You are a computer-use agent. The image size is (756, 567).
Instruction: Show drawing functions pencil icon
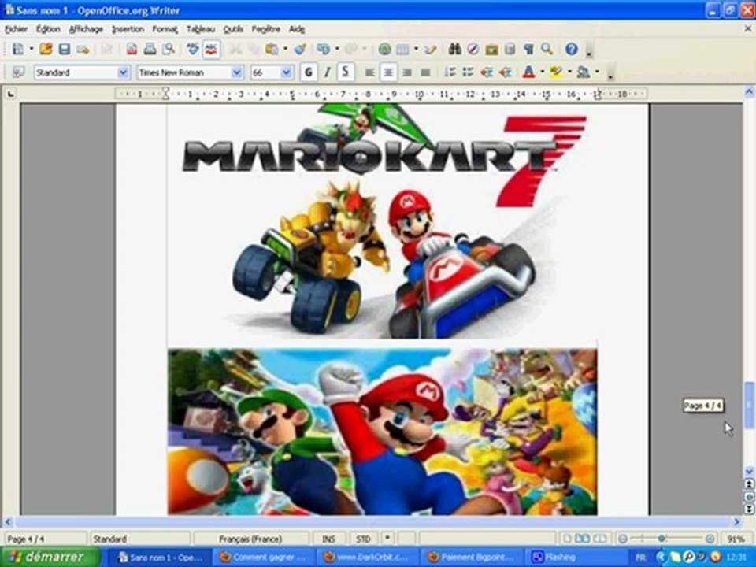pyautogui.click(x=431, y=49)
